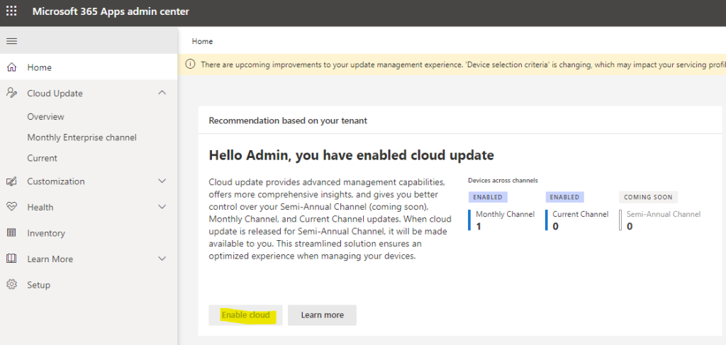The image size is (726, 345).
Task: Click the info icon in yellow banner
Action: [x=191, y=64]
